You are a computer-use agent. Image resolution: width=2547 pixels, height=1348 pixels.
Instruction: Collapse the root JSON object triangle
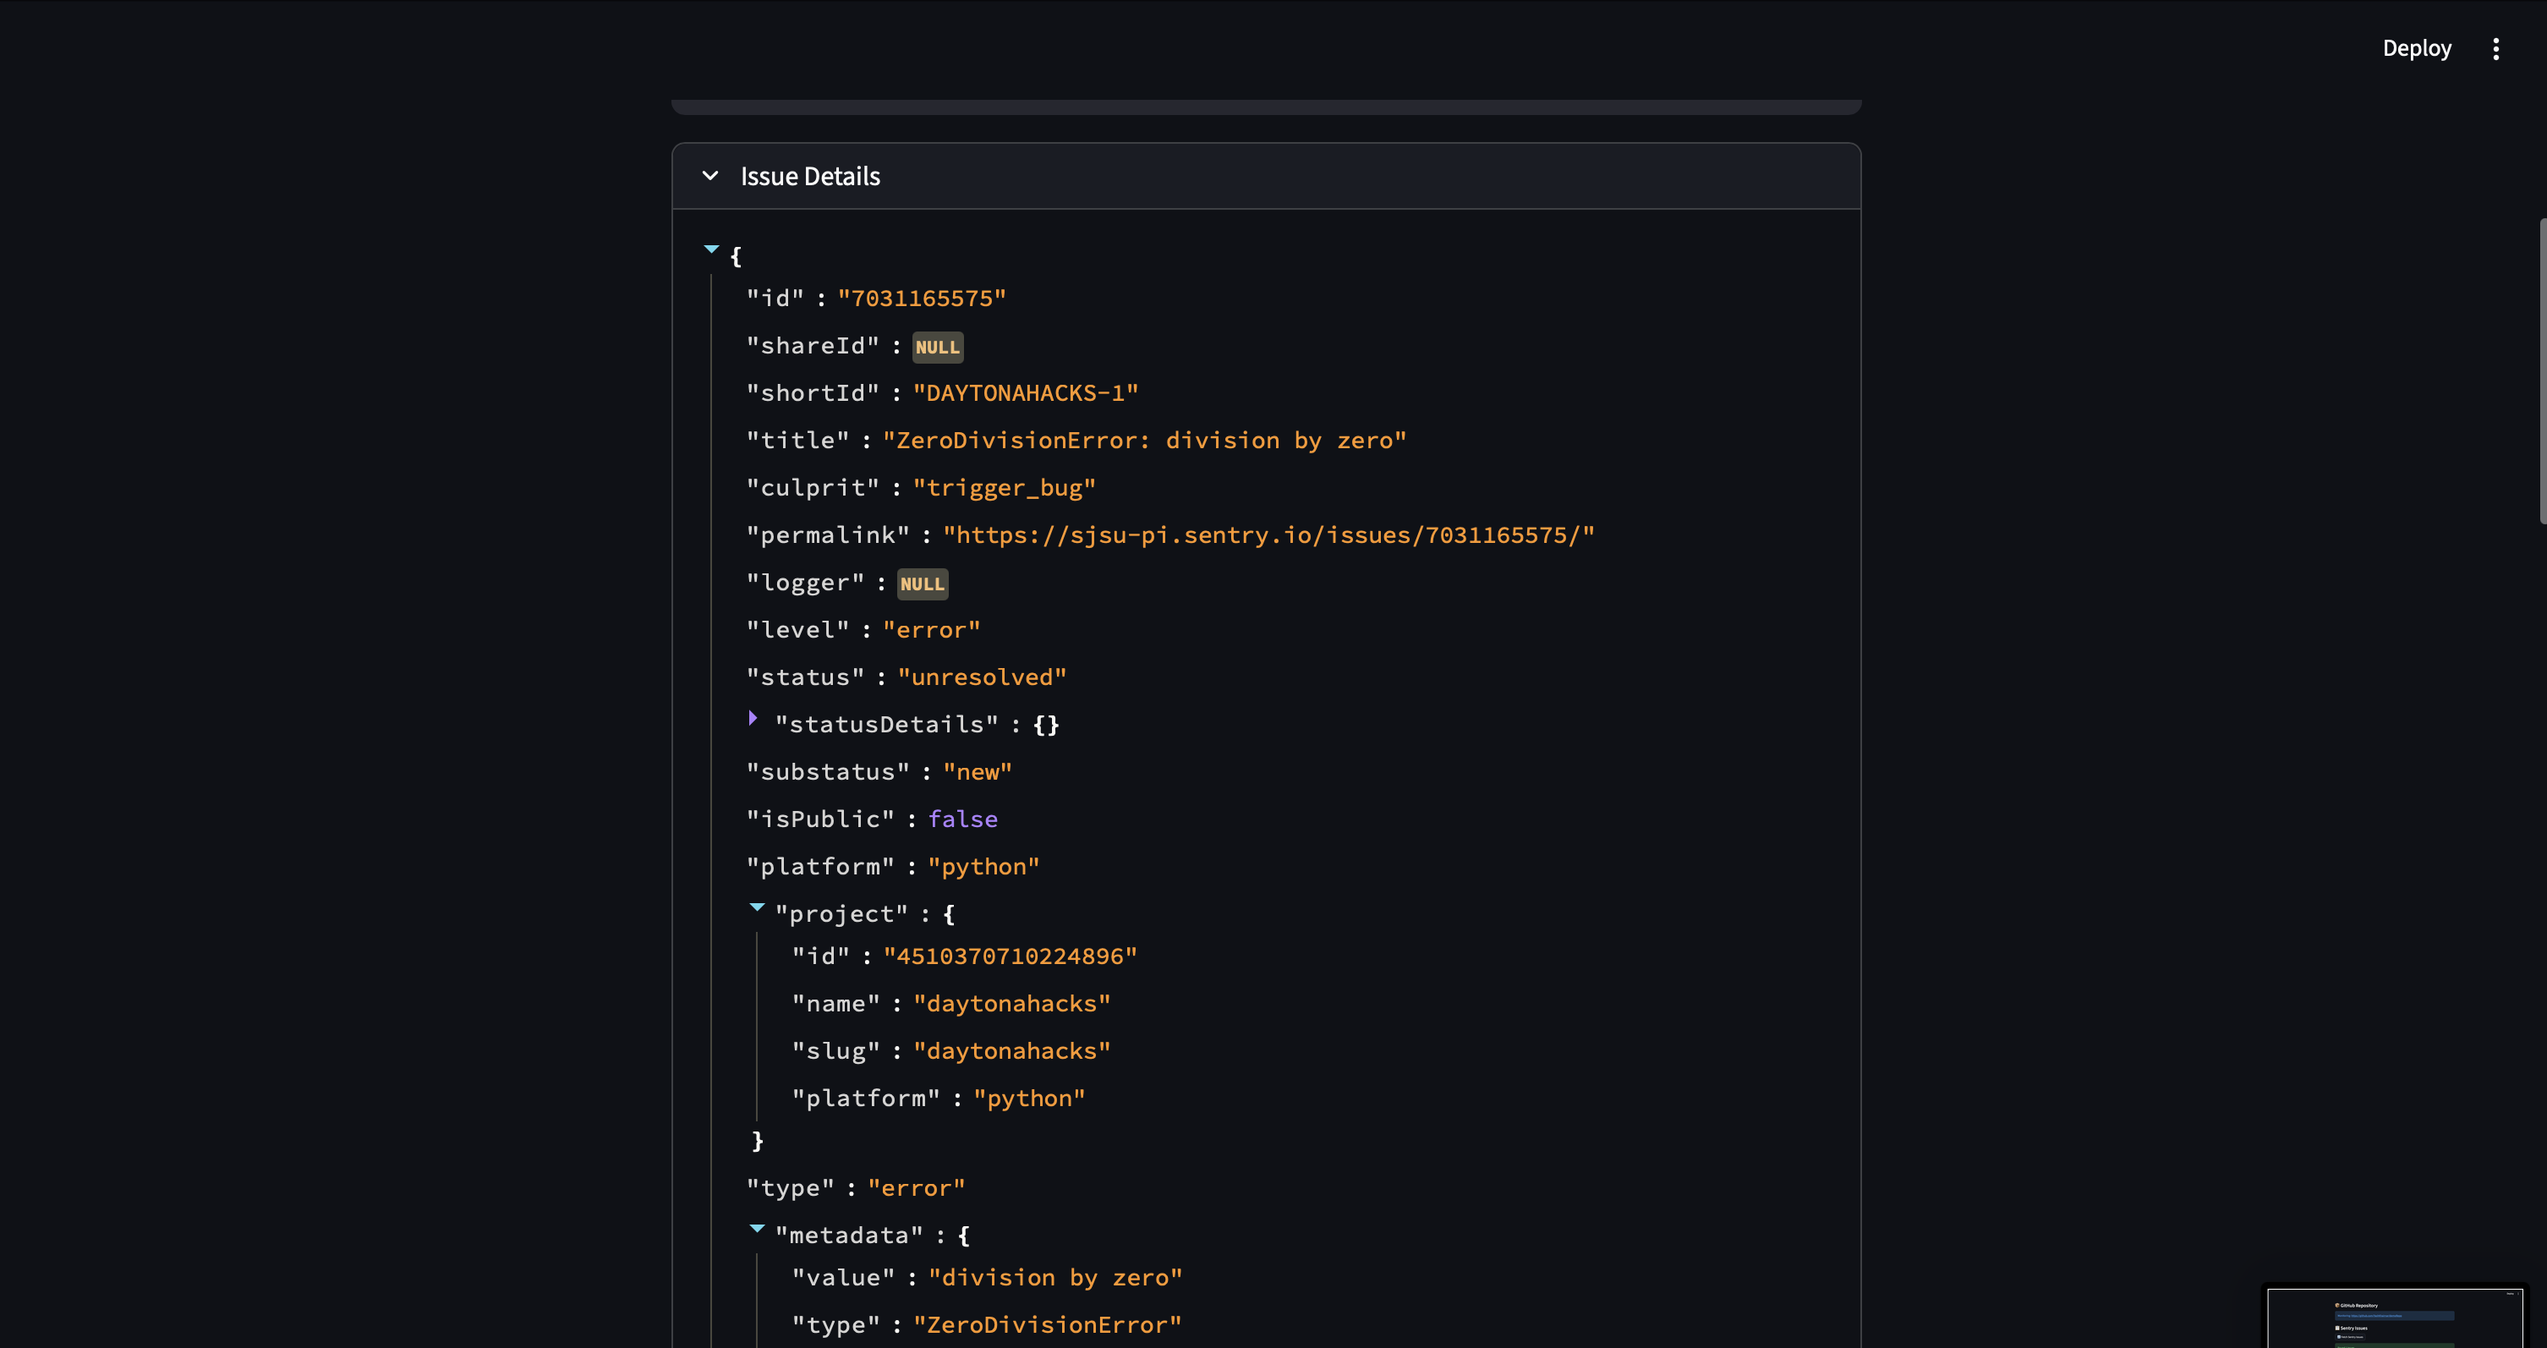click(711, 249)
